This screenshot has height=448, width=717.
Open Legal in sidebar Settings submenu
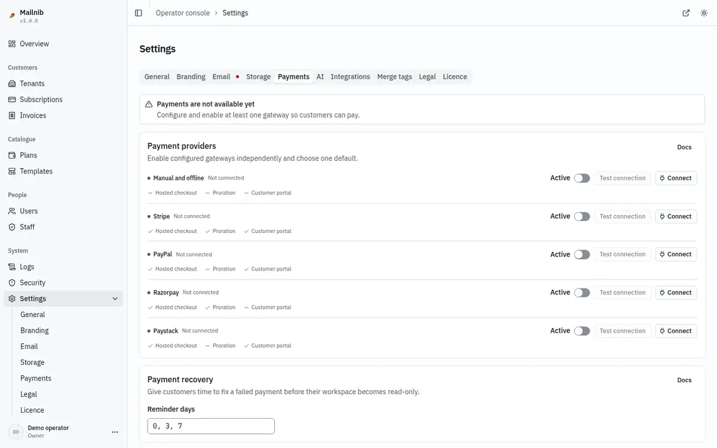tap(29, 394)
